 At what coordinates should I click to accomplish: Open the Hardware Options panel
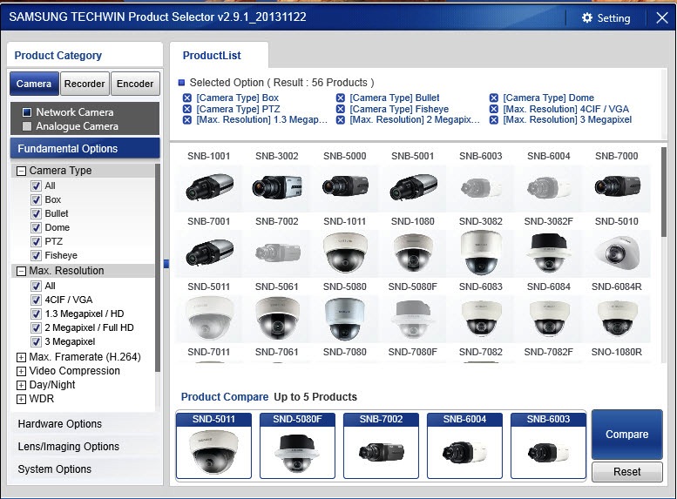tap(60, 424)
